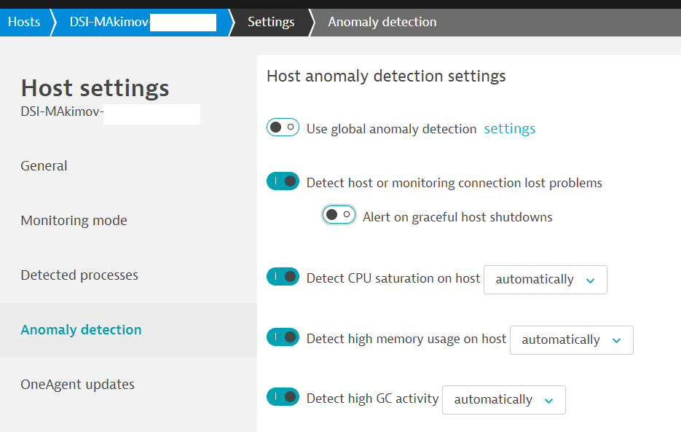Open the OneAgent updates section
Viewport: 681px width, 432px height.
pyautogui.click(x=77, y=384)
